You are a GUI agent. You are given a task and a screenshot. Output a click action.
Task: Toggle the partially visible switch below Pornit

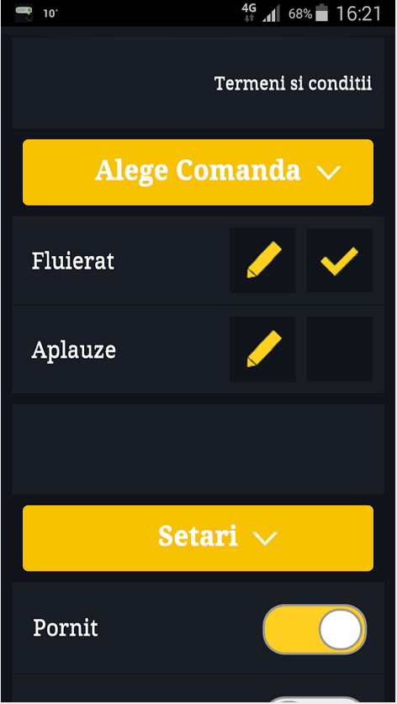tap(315, 700)
